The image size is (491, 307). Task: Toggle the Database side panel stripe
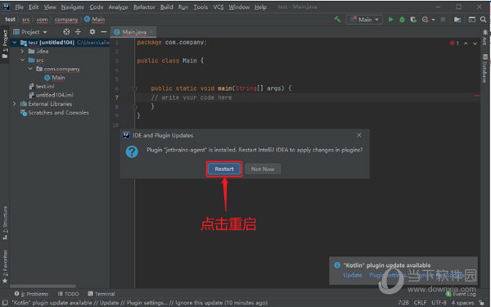[484, 68]
